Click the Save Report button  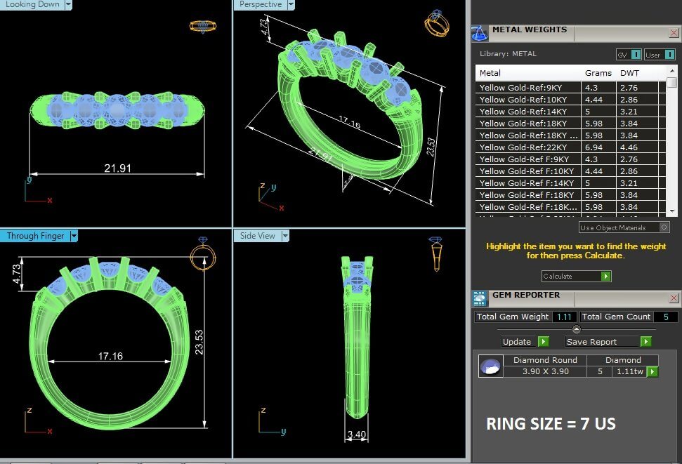point(608,342)
